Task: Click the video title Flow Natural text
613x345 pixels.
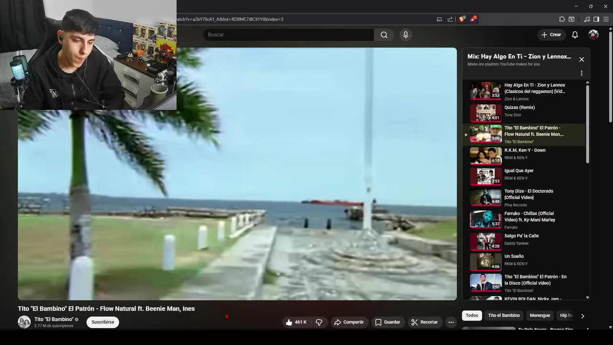Action: (x=106, y=309)
